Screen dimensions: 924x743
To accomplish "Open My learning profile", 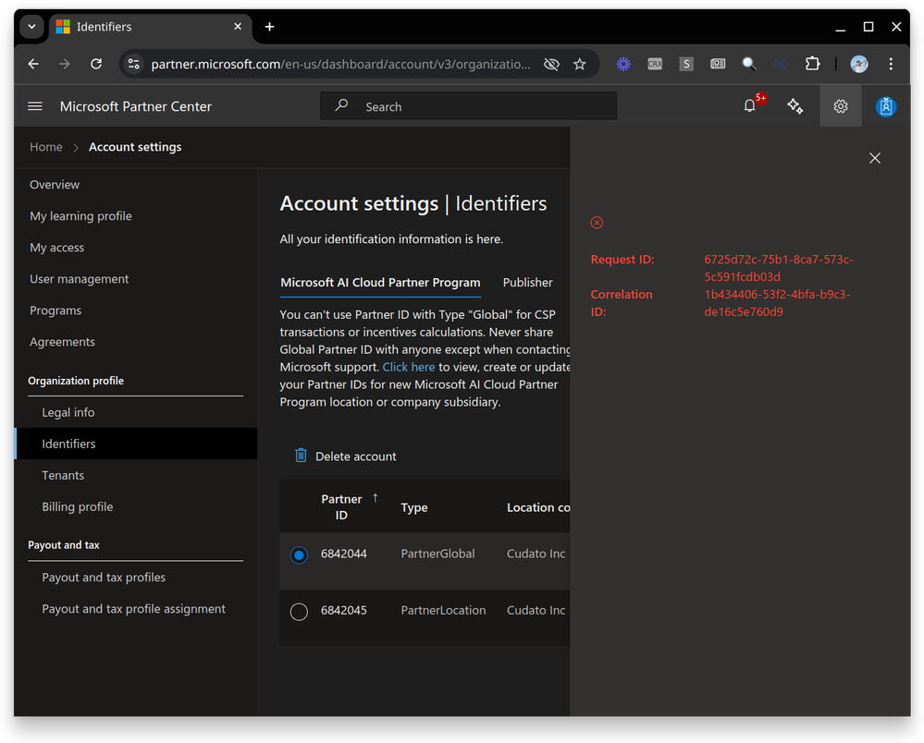I will (80, 216).
